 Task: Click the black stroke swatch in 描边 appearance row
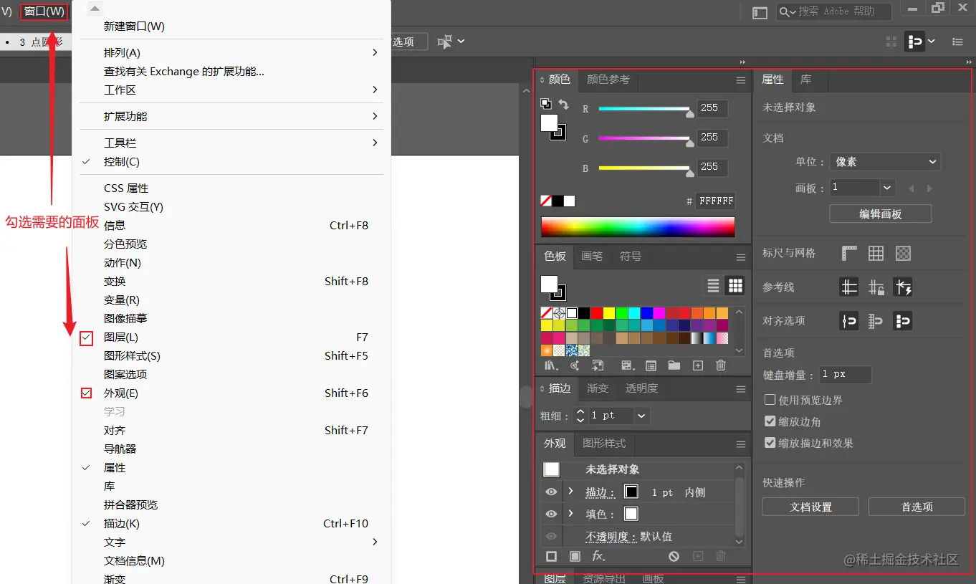click(x=631, y=492)
